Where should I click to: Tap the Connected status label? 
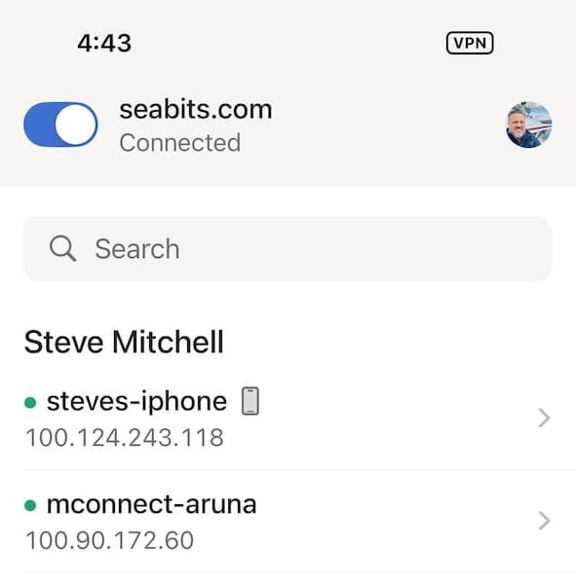pyautogui.click(x=180, y=143)
